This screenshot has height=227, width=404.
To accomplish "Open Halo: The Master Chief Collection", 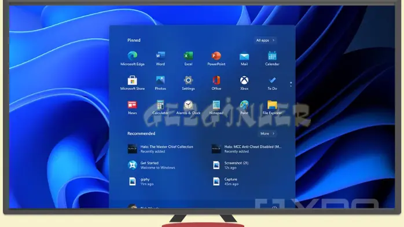I will (160, 149).
